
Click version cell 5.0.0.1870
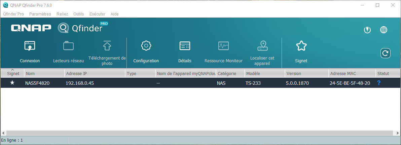tap(297, 83)
